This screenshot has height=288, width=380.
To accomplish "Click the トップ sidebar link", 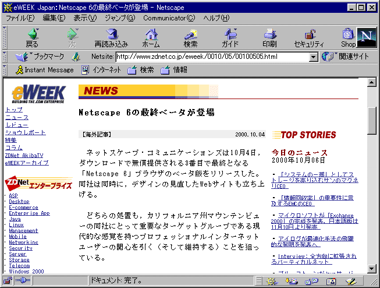I will 14,110.
